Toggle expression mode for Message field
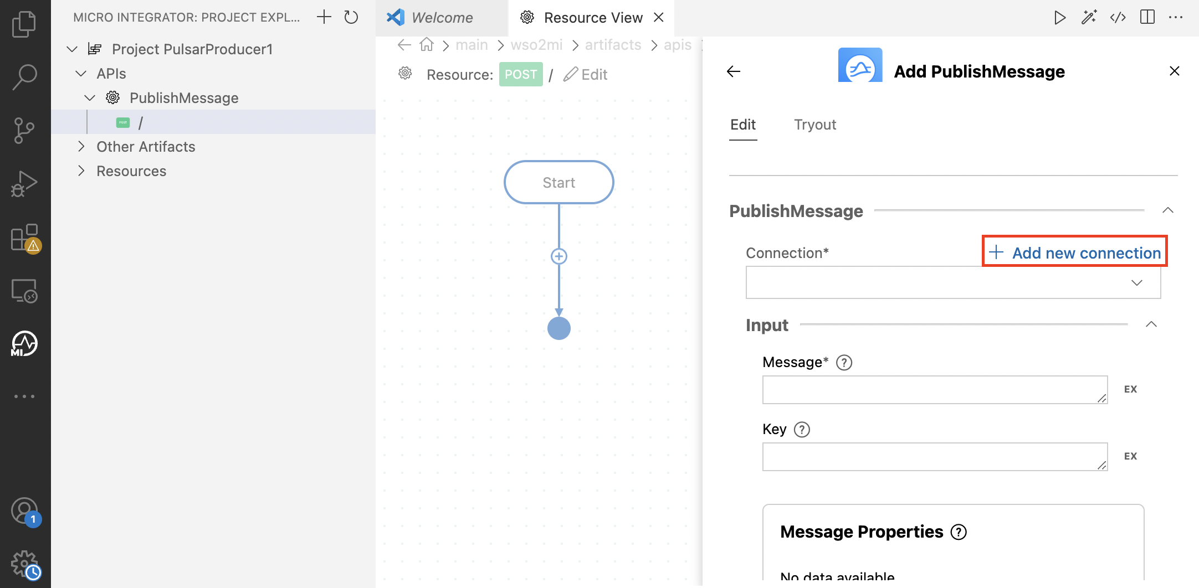 pyautogui.click(x=1131, y=389)
